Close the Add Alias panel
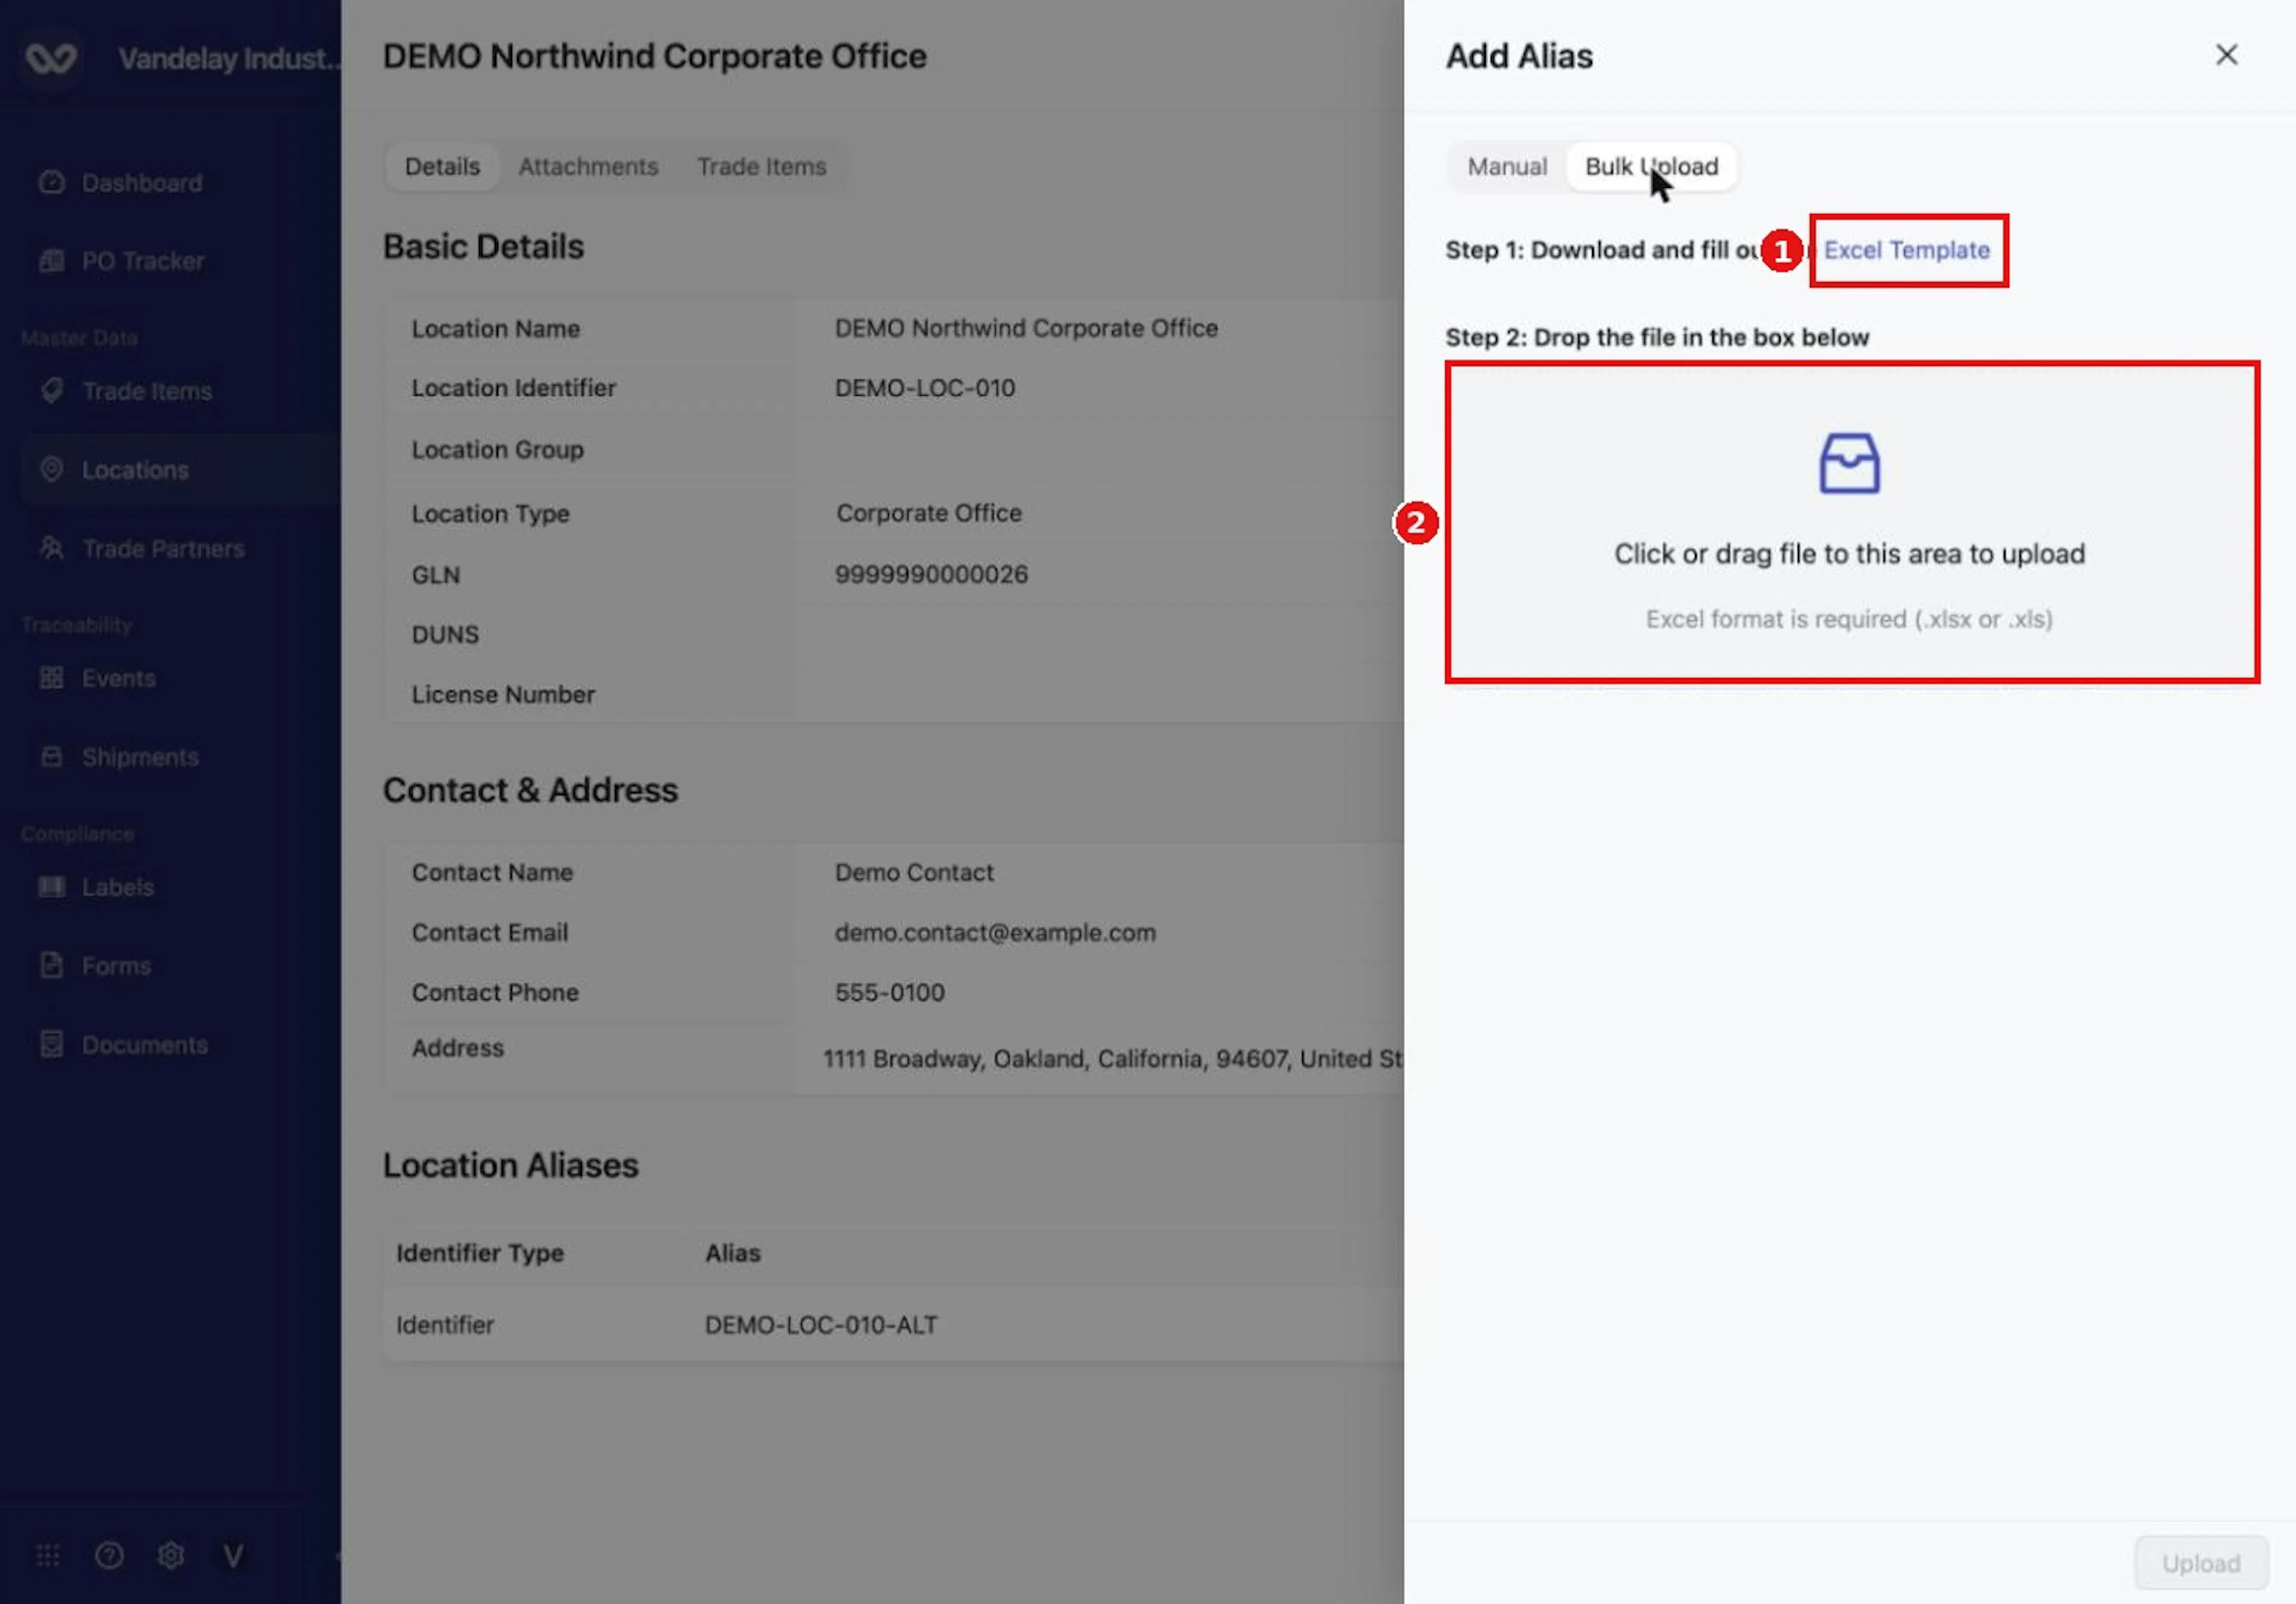Screen dimensions: 2296x1604 click(2226, 55)
